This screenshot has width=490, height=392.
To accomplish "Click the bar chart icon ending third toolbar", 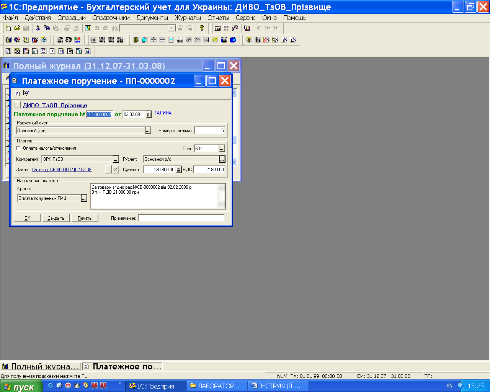I will pyautogui.click(x=88, y=51).
